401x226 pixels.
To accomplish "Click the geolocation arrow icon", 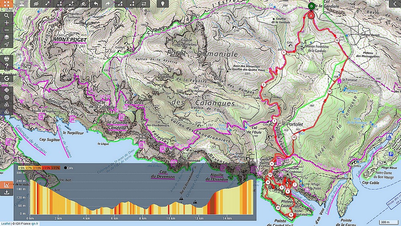I will tap(6, 44).
